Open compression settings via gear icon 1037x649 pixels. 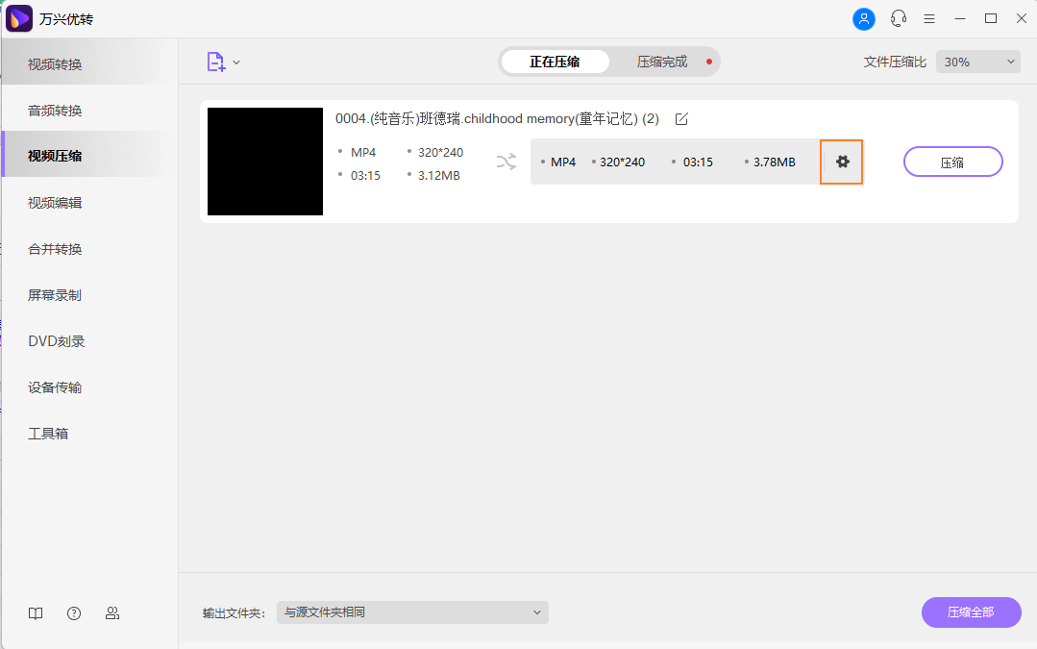(x=841, y=162)
